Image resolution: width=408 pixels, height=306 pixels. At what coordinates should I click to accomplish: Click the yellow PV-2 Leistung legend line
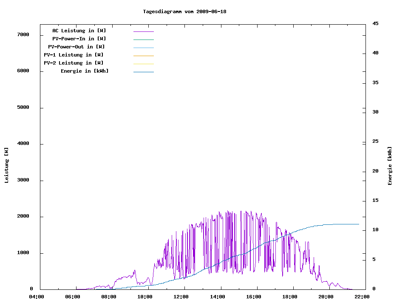(x=143, y=64)
